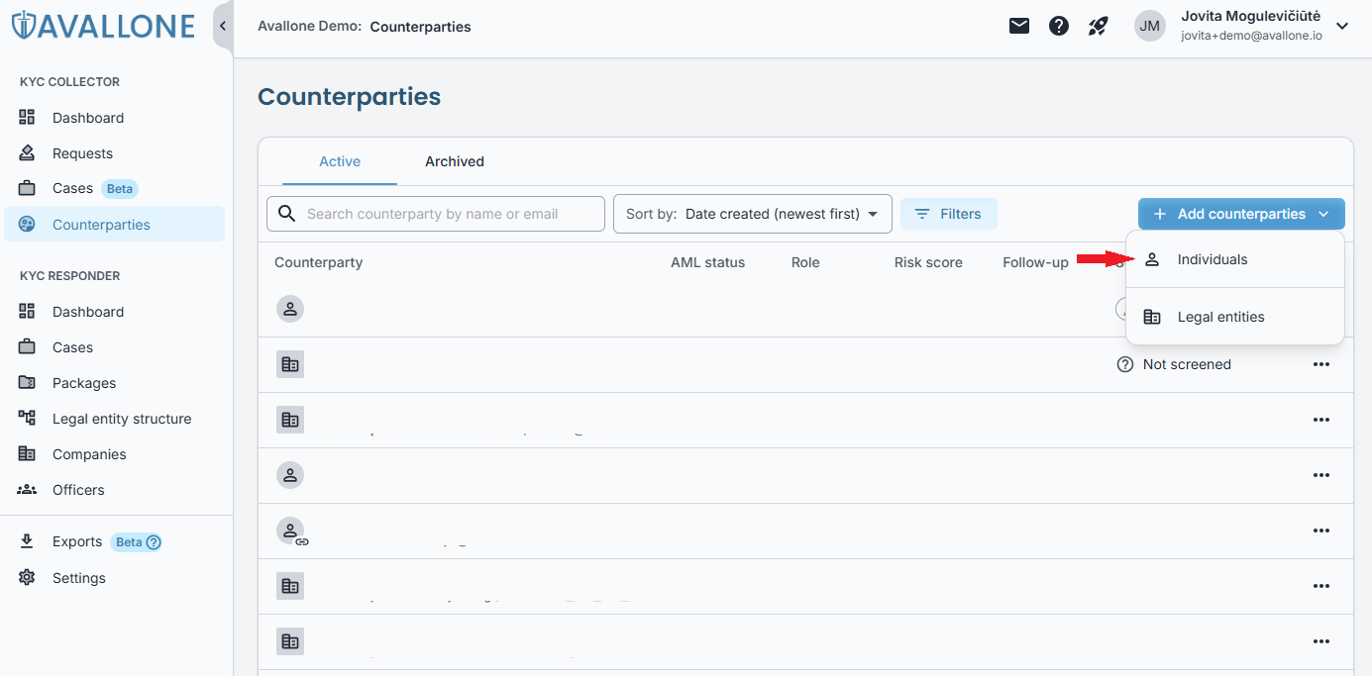1372x676 pixels.
Task: Open the mail envelope icon
Action: 1019,26
